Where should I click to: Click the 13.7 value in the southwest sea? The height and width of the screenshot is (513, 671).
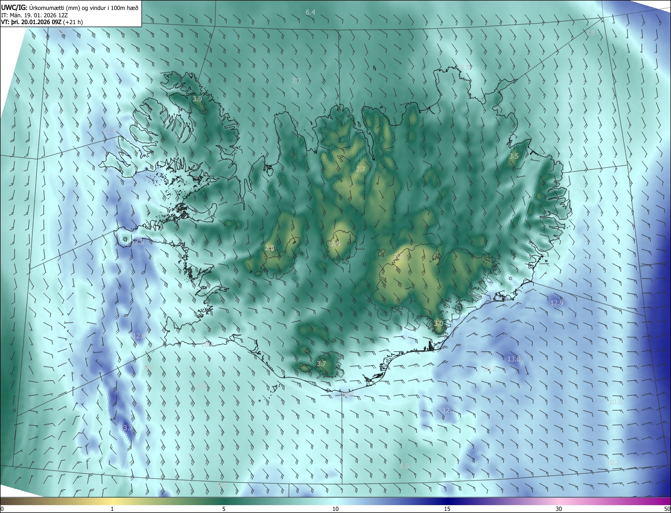click(x=127, y=428)
